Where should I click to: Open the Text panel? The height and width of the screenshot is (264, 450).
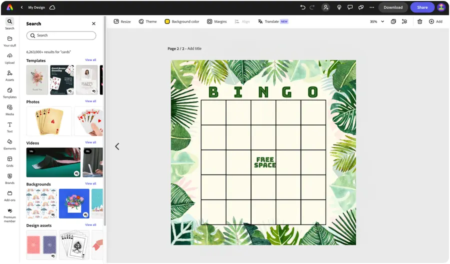click(x=10, y=127)
